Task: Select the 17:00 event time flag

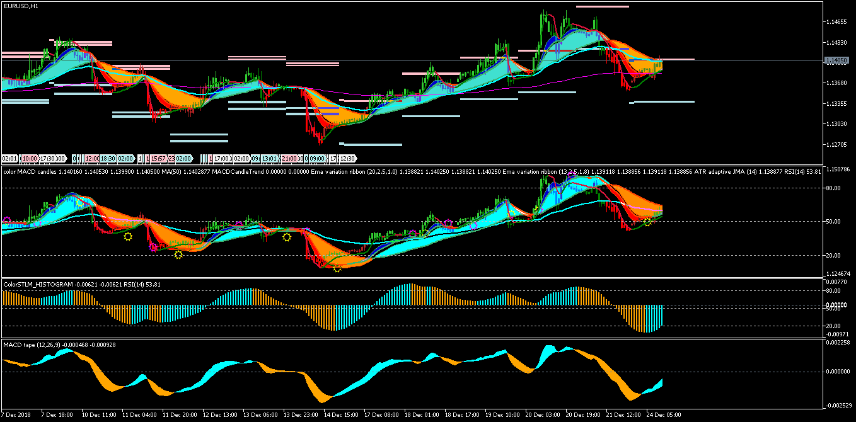Action: point(222,158)
